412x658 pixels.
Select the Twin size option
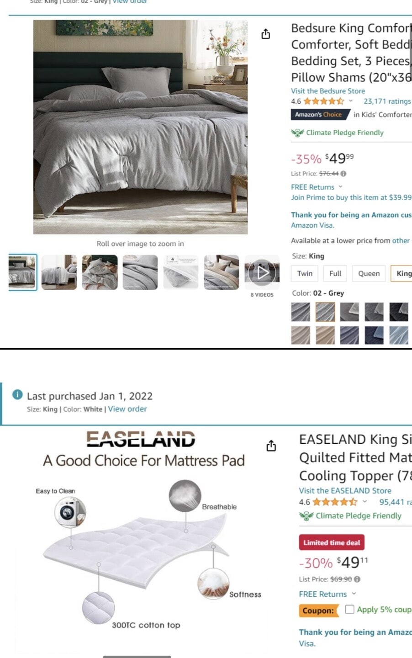click(305, 273)
